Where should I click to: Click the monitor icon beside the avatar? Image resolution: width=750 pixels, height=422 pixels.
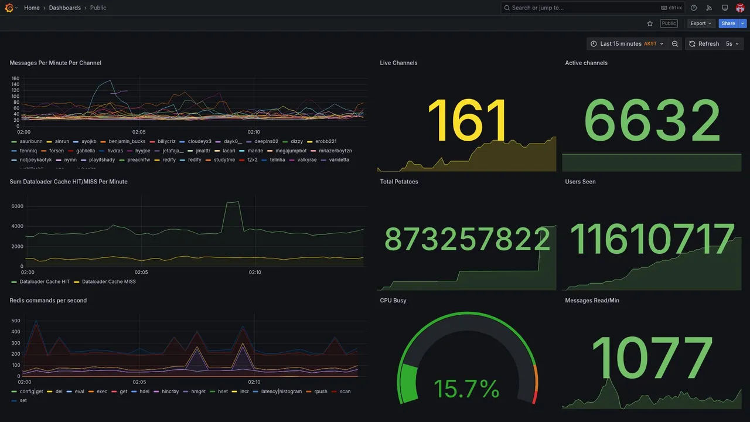tap(725, 8)
